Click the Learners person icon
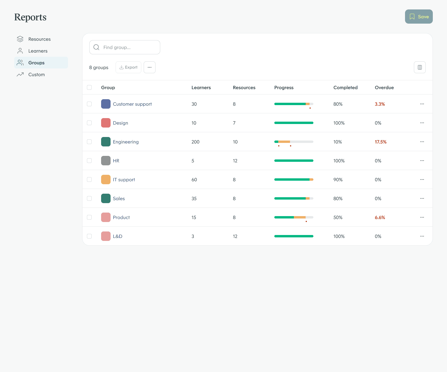 click(x=20, y=51)
